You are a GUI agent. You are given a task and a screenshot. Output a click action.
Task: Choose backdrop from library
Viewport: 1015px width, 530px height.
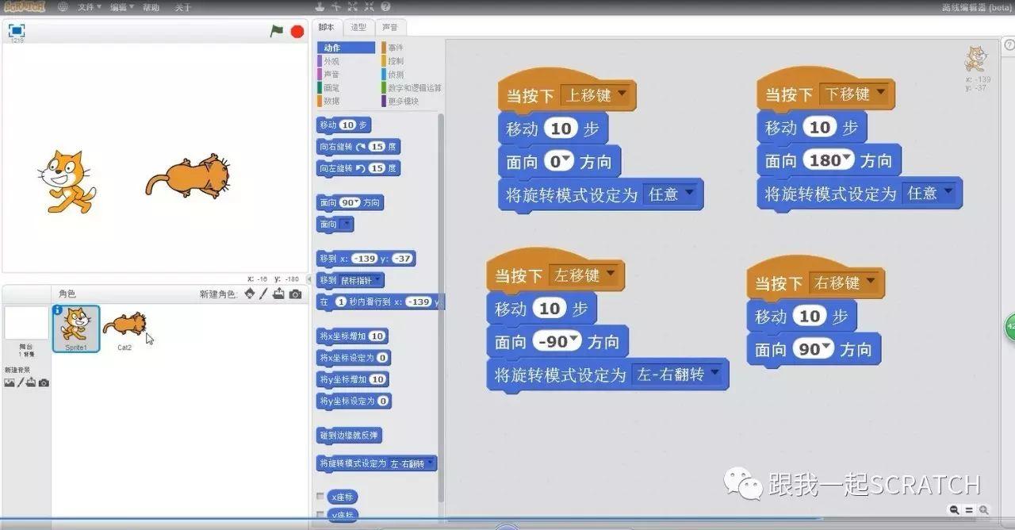point(10,382)
